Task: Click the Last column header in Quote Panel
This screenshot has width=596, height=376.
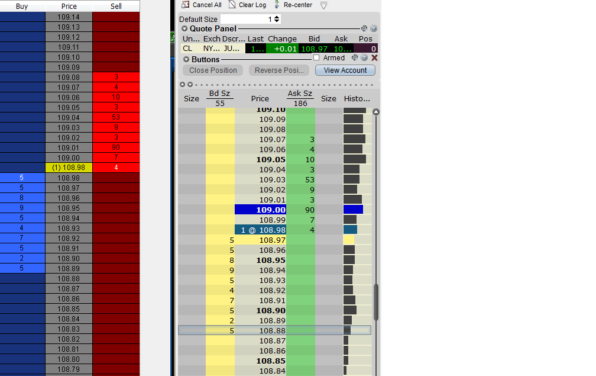Action: click(255, 39)
